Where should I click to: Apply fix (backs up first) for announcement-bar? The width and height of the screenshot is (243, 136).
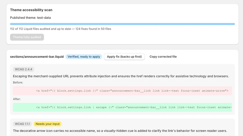coord(124,57)
